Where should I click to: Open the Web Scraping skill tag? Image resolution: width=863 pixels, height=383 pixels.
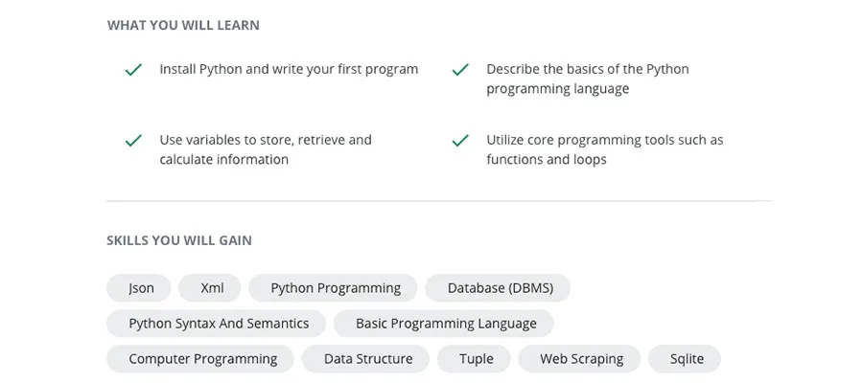click(579, 359)
